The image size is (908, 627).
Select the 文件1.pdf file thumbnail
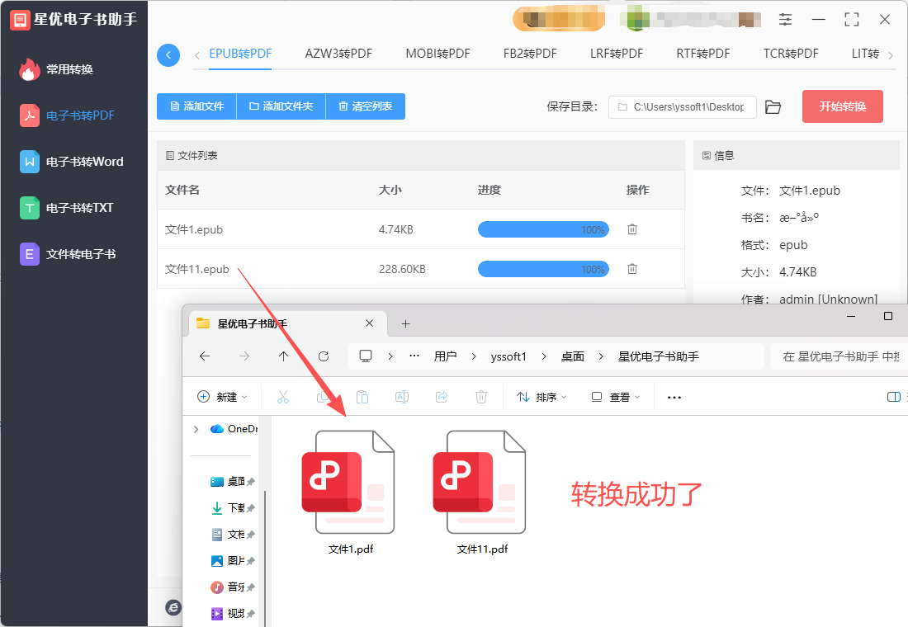coord(348,482)
